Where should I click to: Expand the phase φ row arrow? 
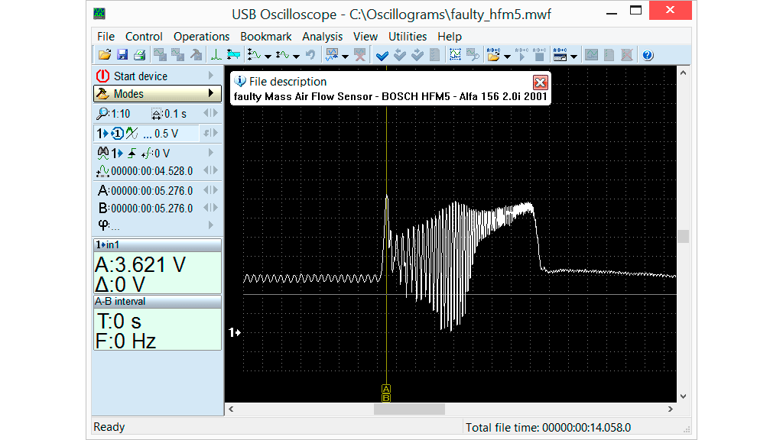pyautogui.click(x=211, y=225)
